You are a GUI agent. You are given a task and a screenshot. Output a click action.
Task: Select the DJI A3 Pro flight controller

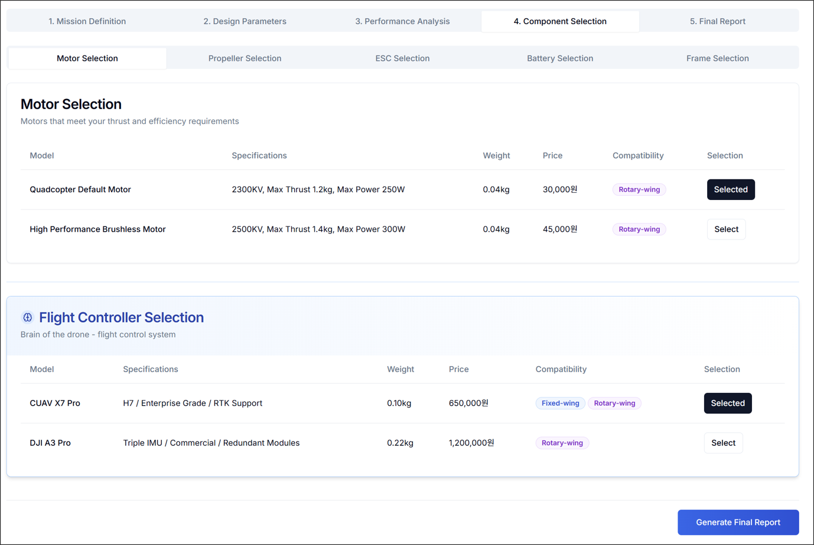coord(723,443)
